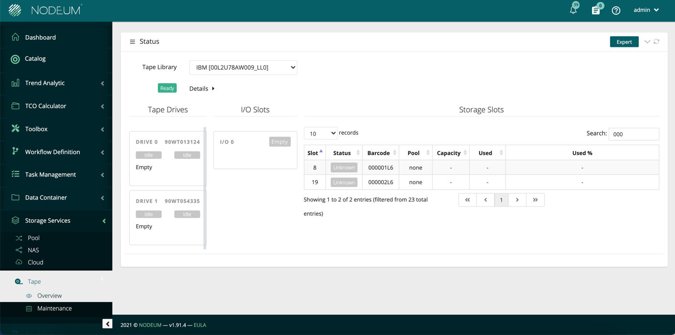
Task: Click the help question mark icon
Action: click(x=616, y=10)
